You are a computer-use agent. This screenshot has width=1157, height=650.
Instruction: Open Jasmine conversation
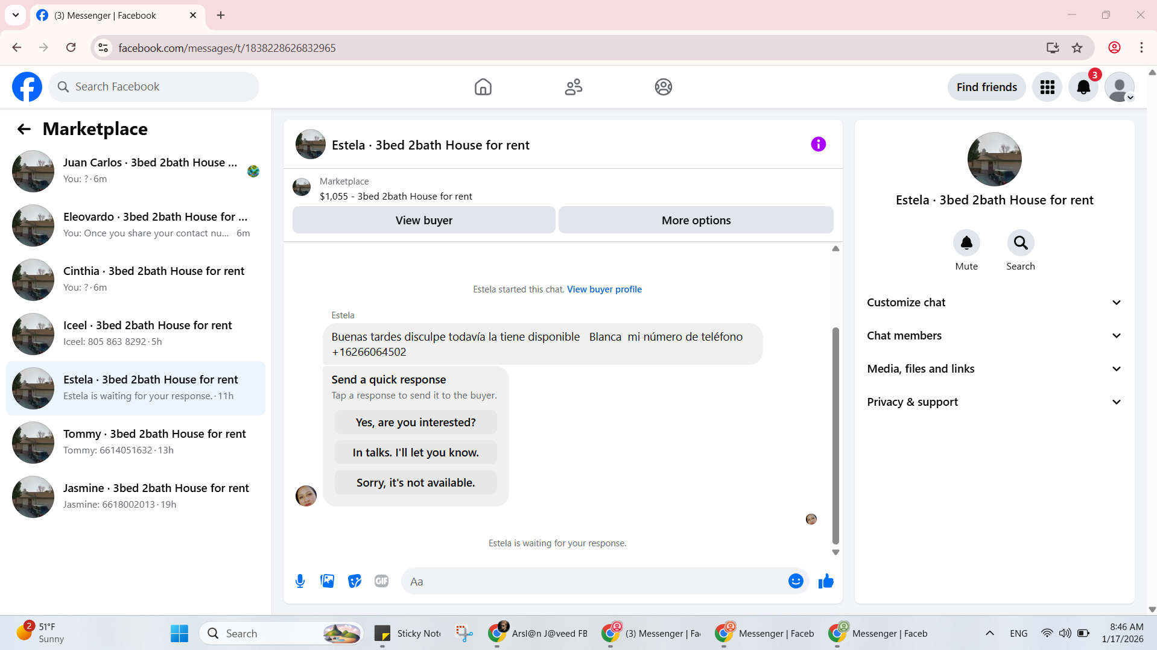[x=136, y=497]
